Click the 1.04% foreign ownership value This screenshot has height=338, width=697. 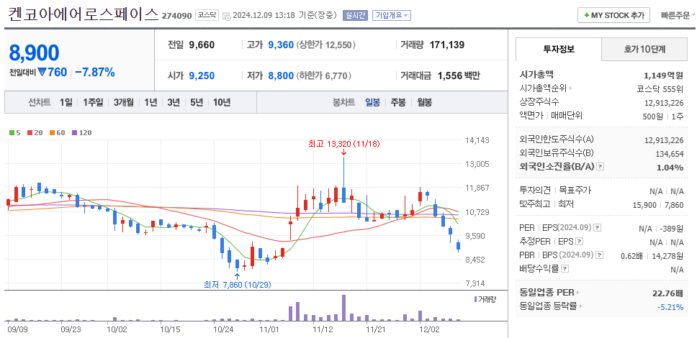point(670,167)
